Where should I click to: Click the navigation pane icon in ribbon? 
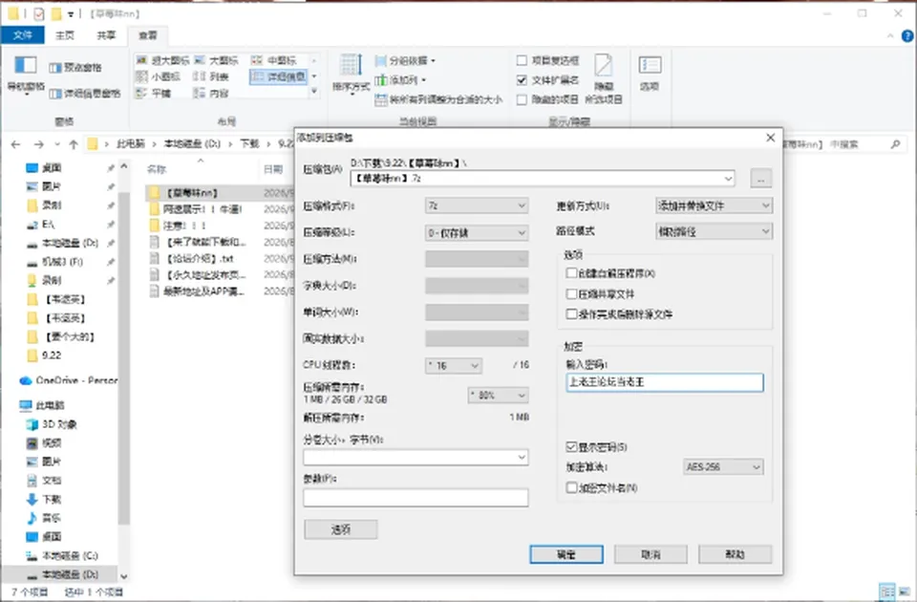pyautogui.click(x=25, y=65)
